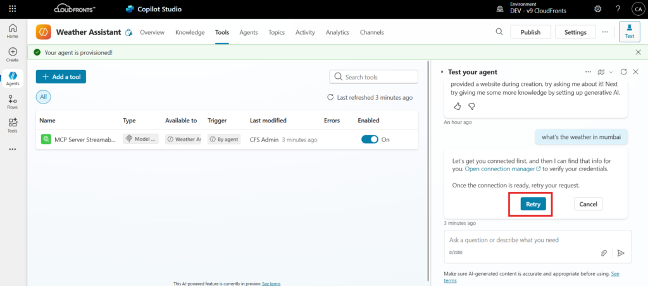
Task: Open Tools in left sidebar
Action: (x=13, y=125)
